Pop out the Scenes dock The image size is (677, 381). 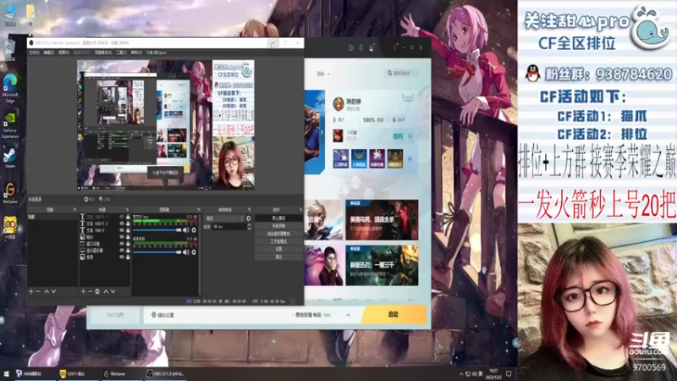pyautogui.click(x=74, y=209)
